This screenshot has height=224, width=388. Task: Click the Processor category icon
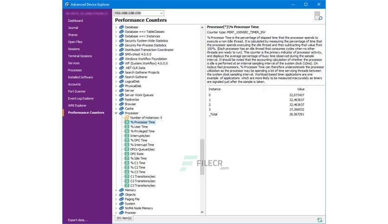(x=121, y=113)
